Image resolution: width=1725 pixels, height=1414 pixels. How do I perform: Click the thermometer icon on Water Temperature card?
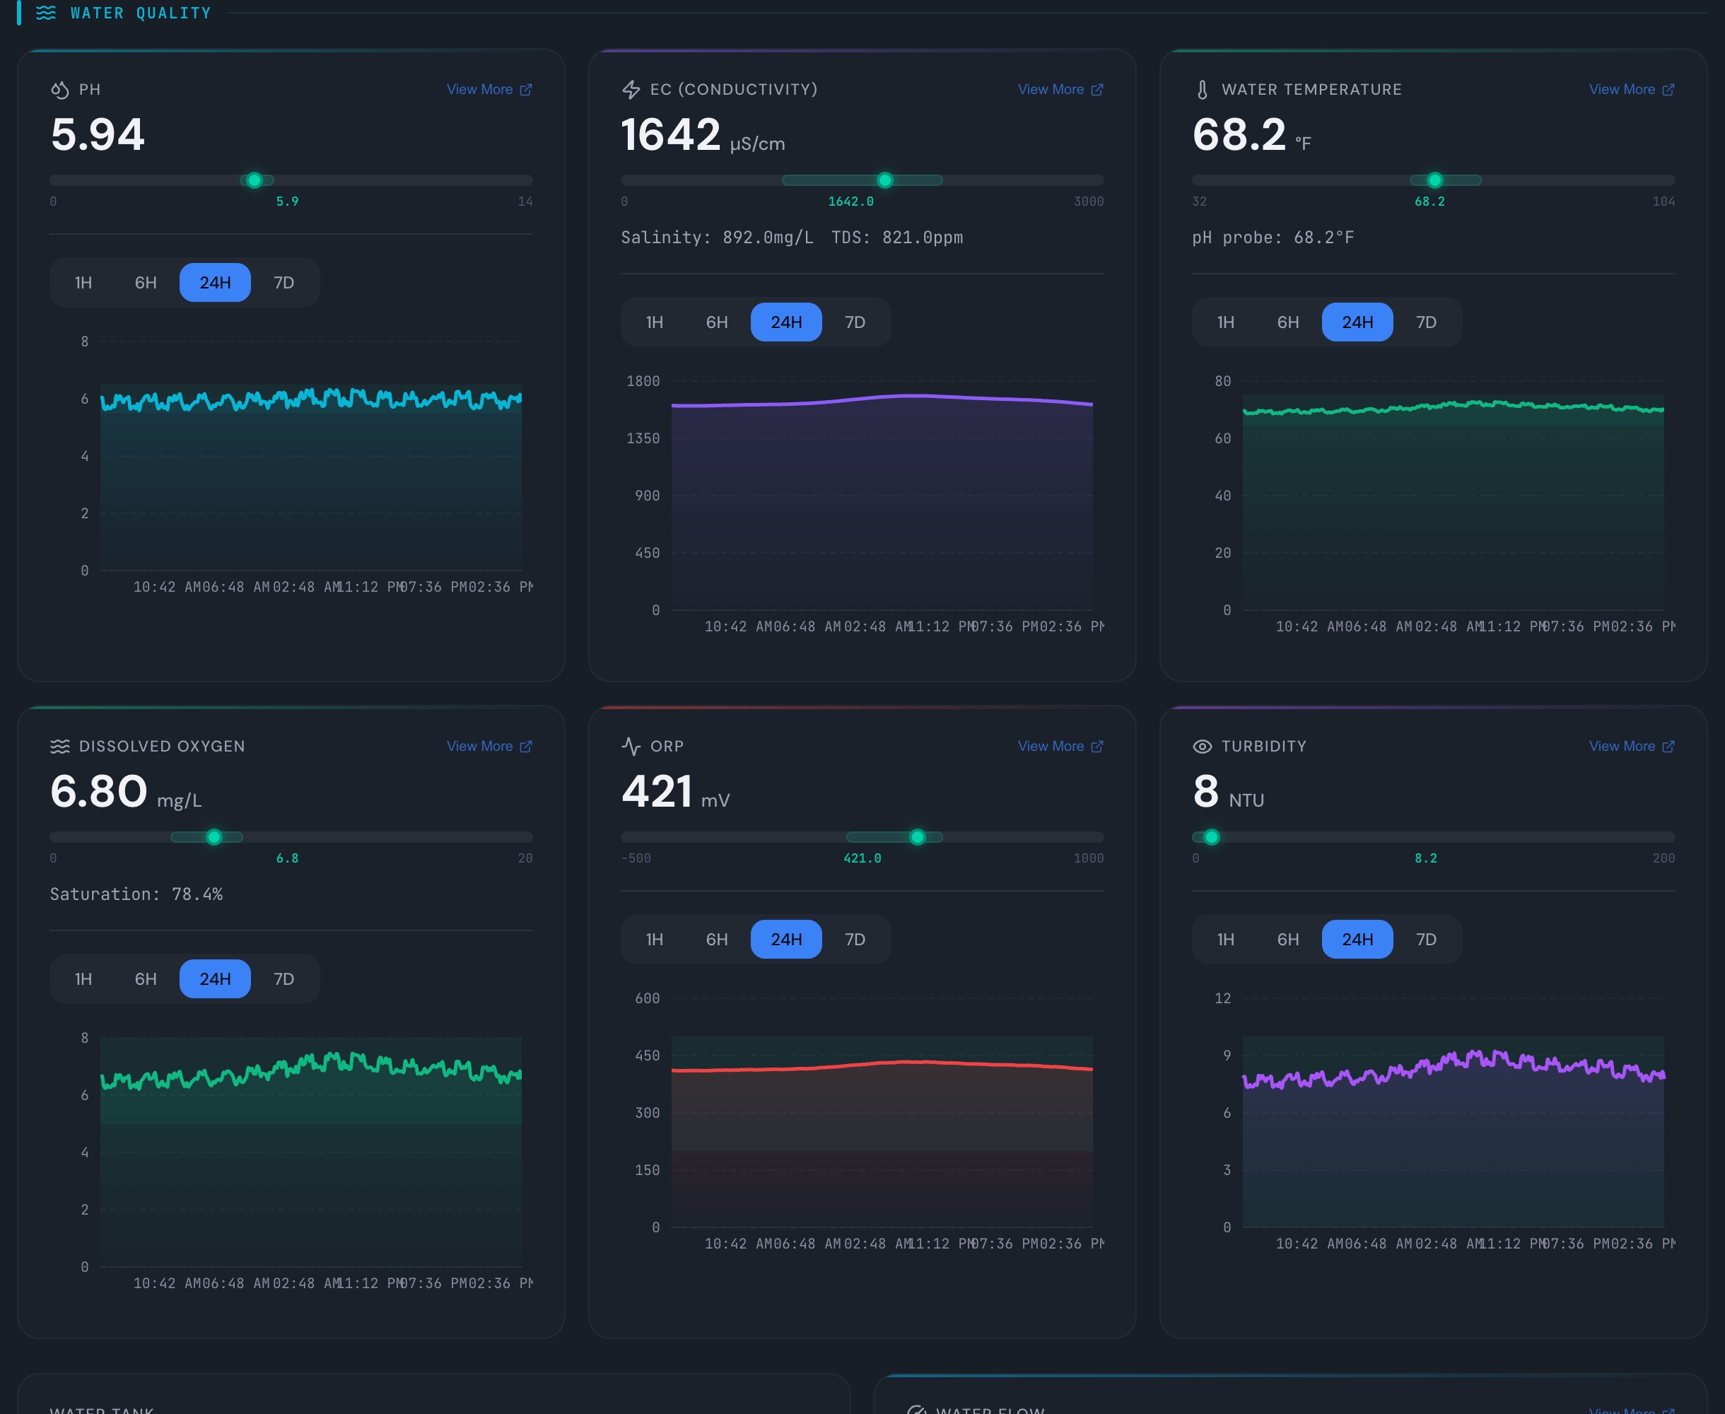click(1202, 90)
